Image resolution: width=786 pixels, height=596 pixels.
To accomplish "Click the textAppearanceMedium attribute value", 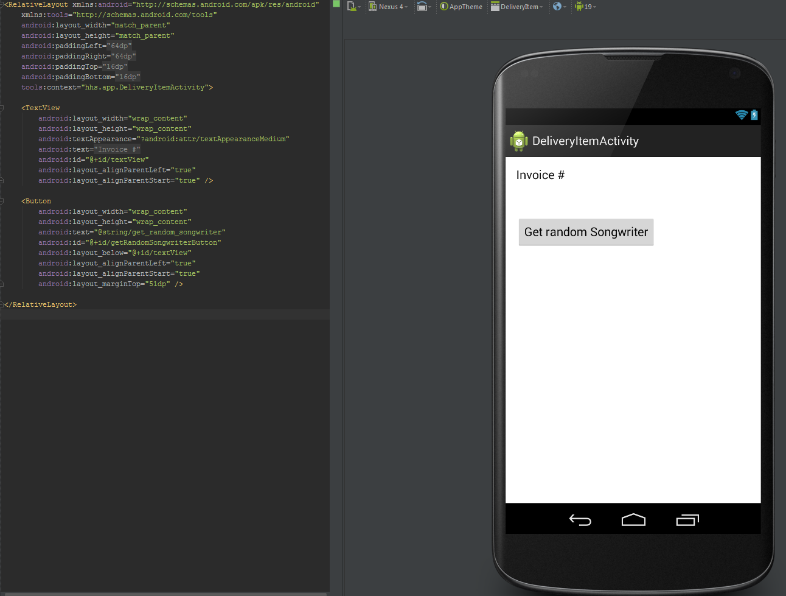I will [213, 139].
